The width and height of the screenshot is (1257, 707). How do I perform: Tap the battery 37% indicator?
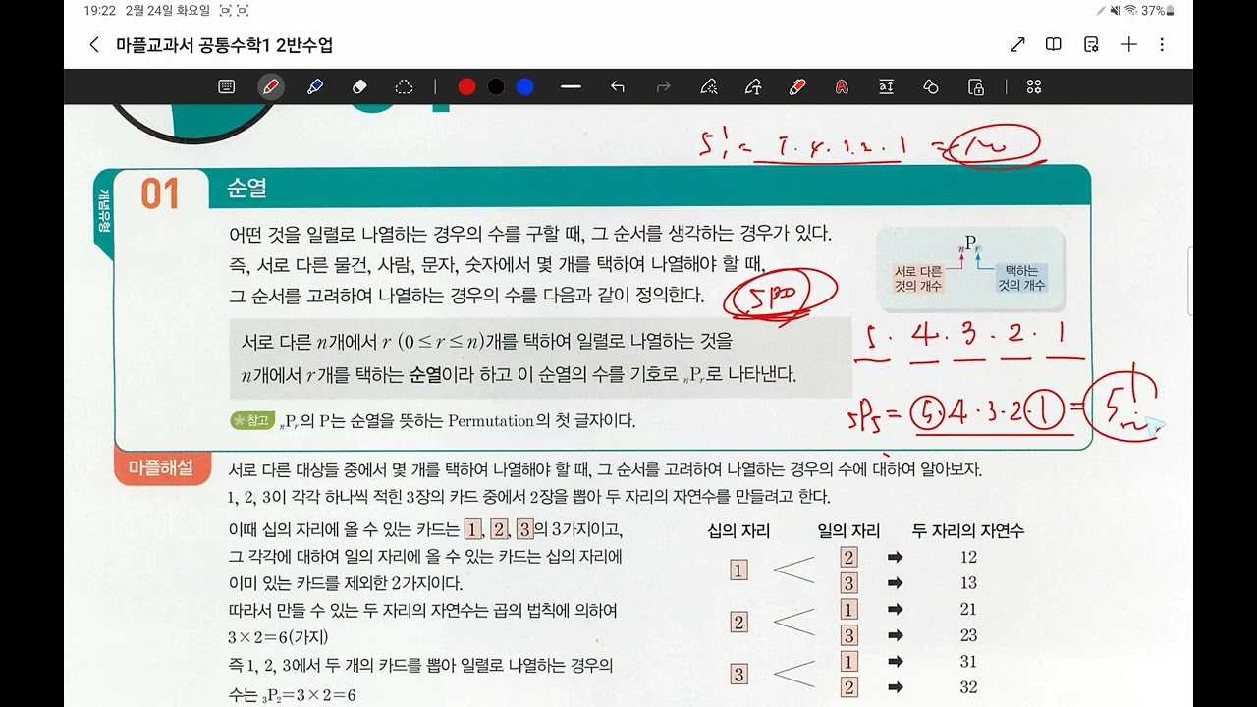point(1159,11)
